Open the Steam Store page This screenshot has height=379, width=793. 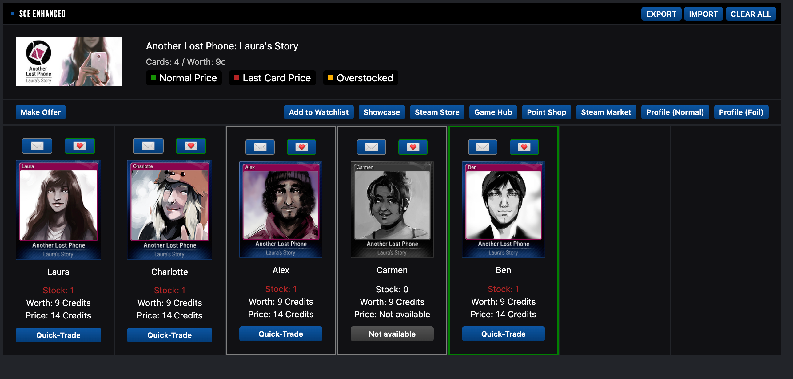coord(437,112)
